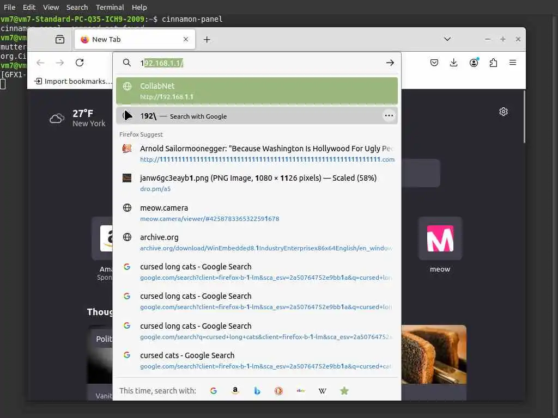Screen dimensions: 558x418
Task: Open the Downloads panel icon
Action: coord(454,63)
